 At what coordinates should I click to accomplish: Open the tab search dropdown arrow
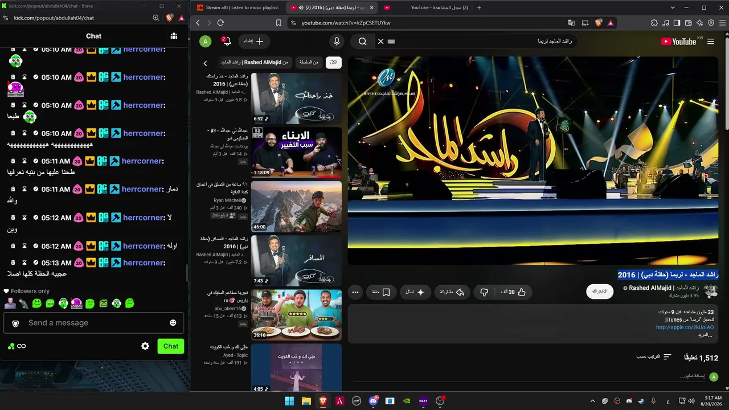click(673, 7)
